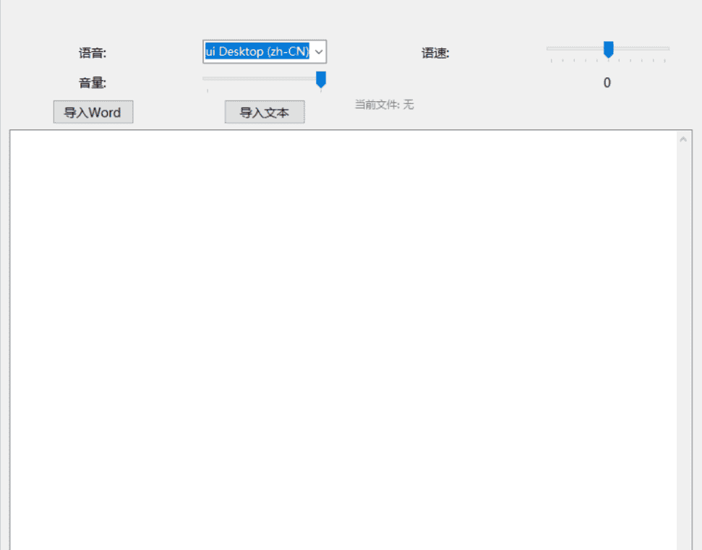The width and height of the screenshot is (702, 550).
Task: Click the 语速 label
Action: (435, 53)
